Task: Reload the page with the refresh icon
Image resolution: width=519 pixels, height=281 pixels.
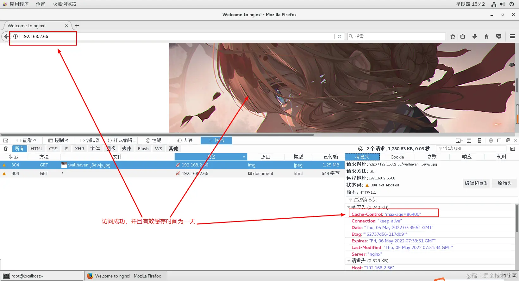Action: [x=339, y=36]
